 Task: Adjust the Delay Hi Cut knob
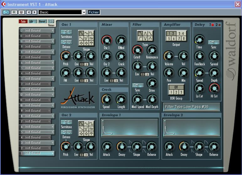point(214,88)
